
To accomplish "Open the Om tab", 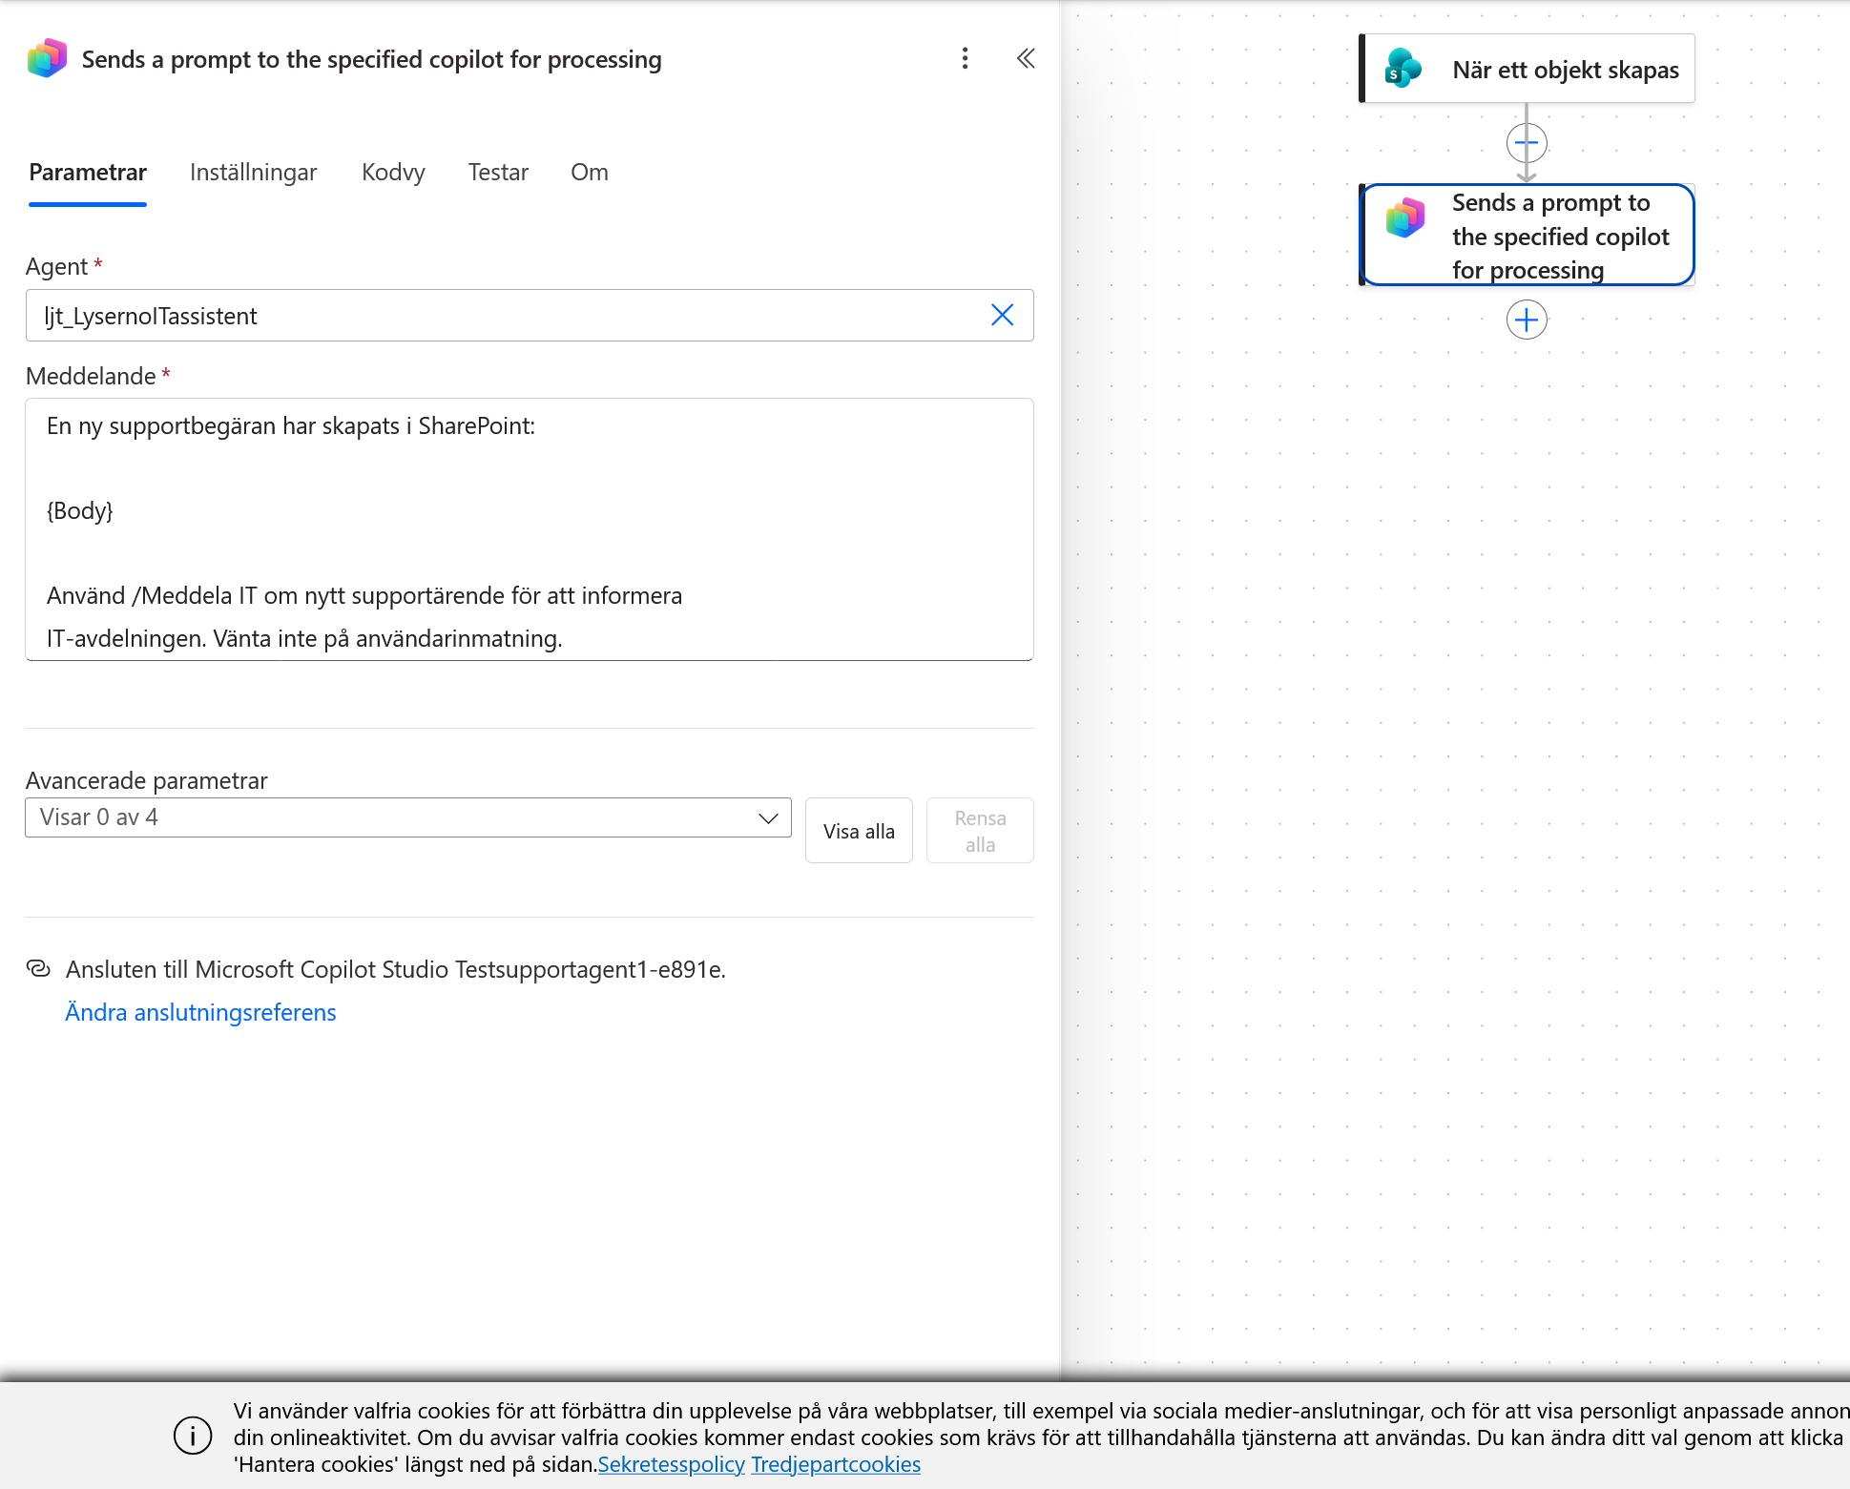I will (590, 173).
